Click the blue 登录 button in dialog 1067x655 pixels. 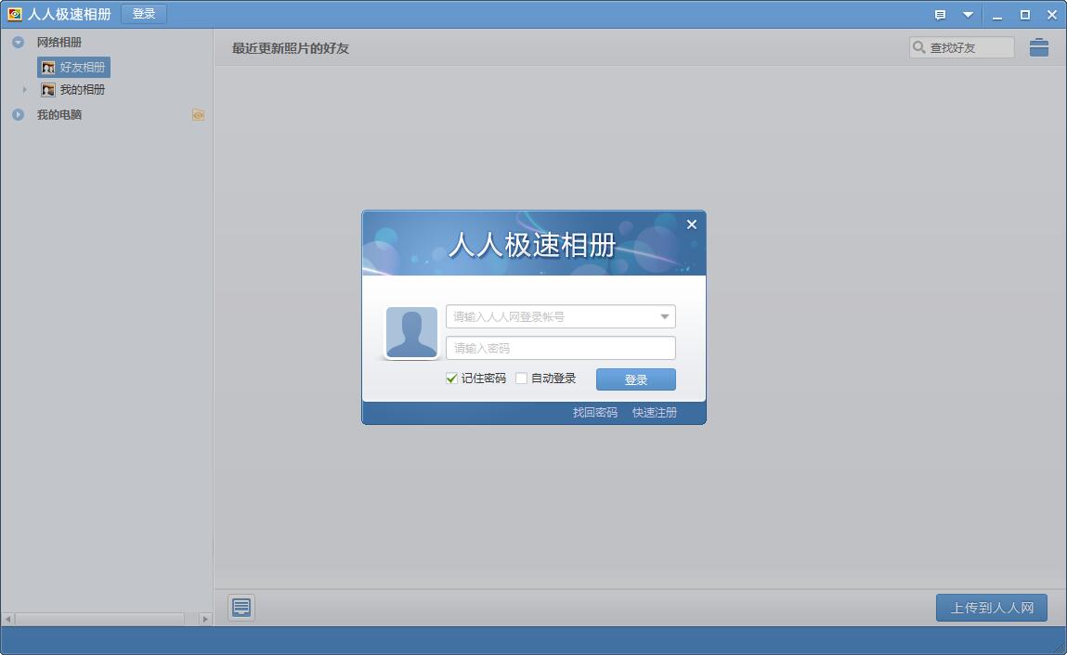(635, 379)
